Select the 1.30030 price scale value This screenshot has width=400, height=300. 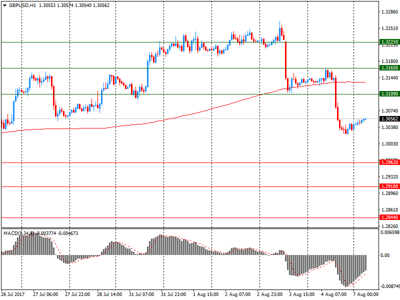coord(390,144)
